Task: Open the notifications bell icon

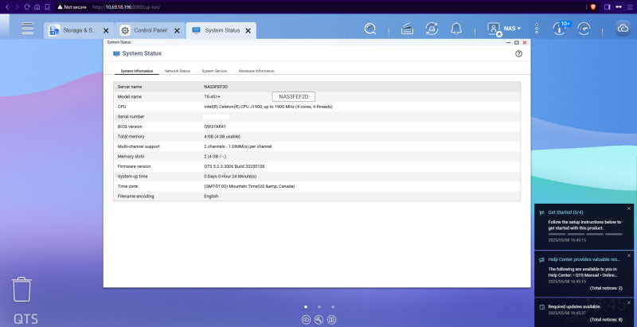Action: tap(456, 29)
